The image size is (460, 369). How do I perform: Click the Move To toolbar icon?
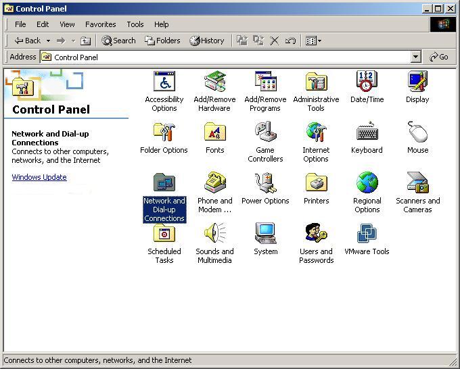coord(242,41)
